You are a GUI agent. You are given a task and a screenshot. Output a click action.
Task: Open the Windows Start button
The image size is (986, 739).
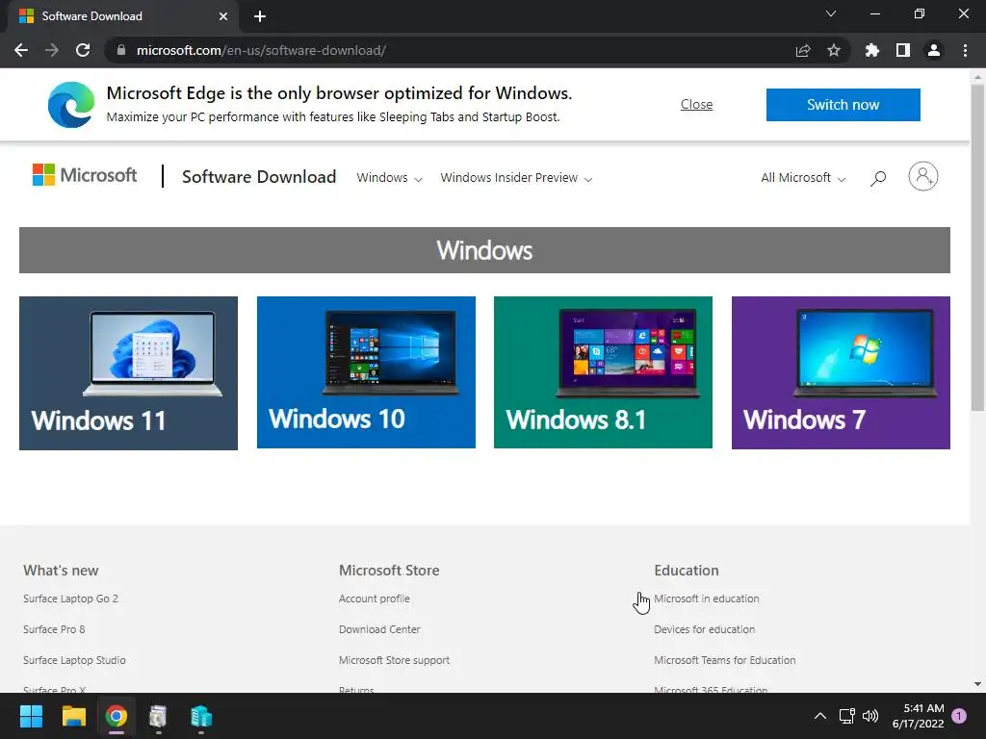(31, 716)
